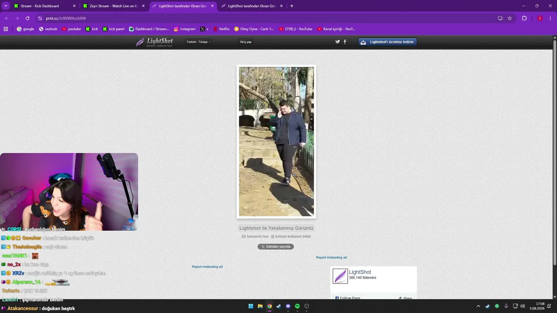Open File Explorer from the taskbar

[x=260, y=306]
